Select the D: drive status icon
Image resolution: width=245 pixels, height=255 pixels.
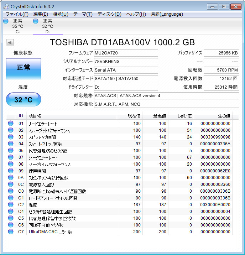36,21
